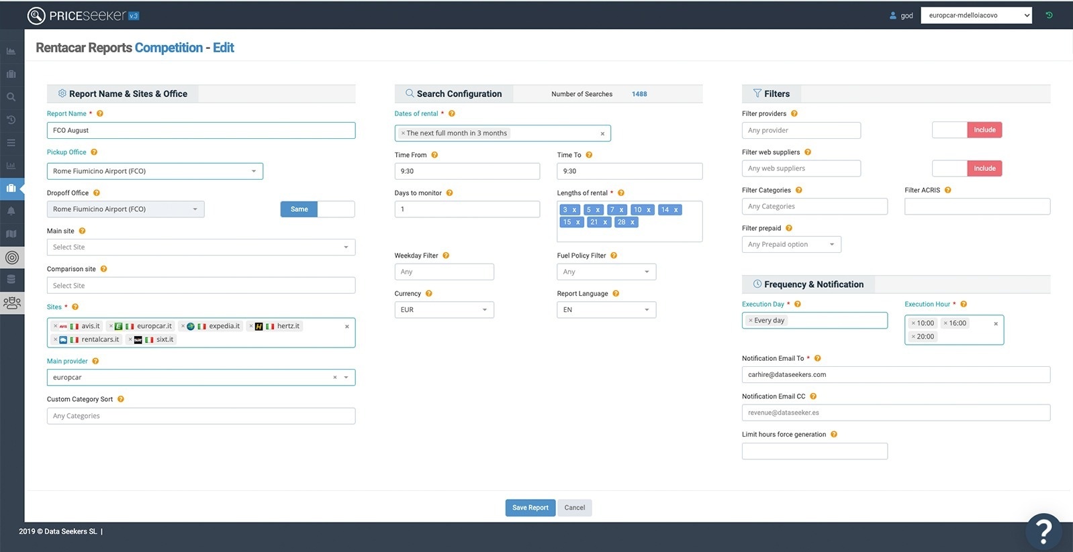
Task: Show help for Lengths of rental
Action: 621,193
